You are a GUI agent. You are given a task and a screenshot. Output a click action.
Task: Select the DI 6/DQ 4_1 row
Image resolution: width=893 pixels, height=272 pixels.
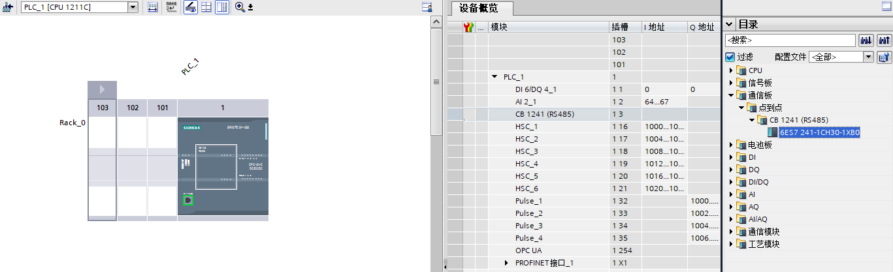click(x=584, y=89)
